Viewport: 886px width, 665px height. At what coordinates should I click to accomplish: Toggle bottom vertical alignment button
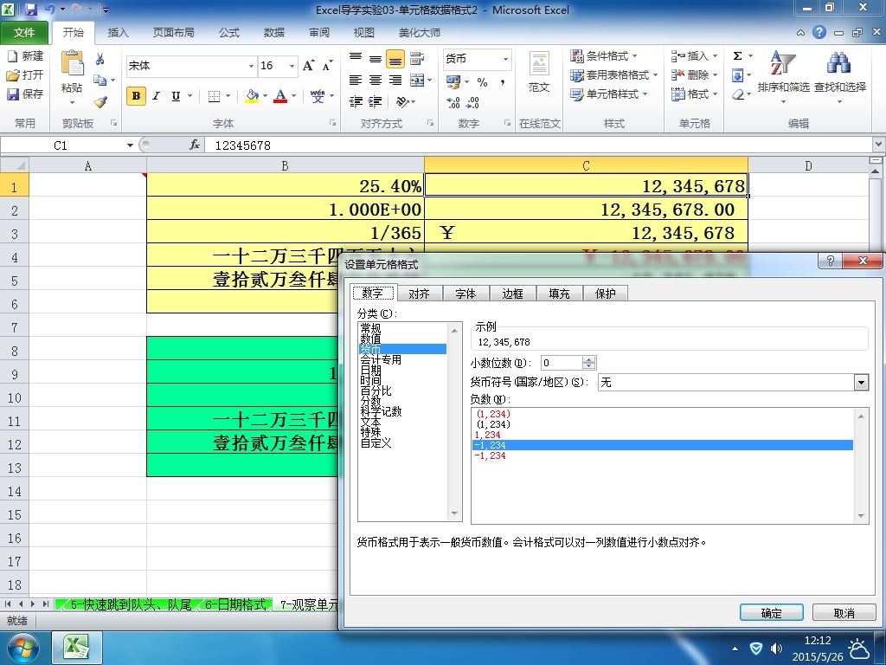click(395, 58)
